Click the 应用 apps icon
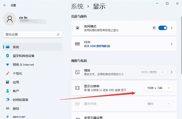This screenshot has height=119, width=182. (7, 82)
